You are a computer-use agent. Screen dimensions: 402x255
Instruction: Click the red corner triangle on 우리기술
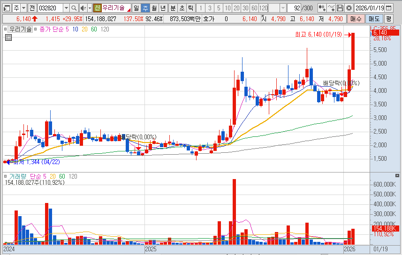point(129,10)
